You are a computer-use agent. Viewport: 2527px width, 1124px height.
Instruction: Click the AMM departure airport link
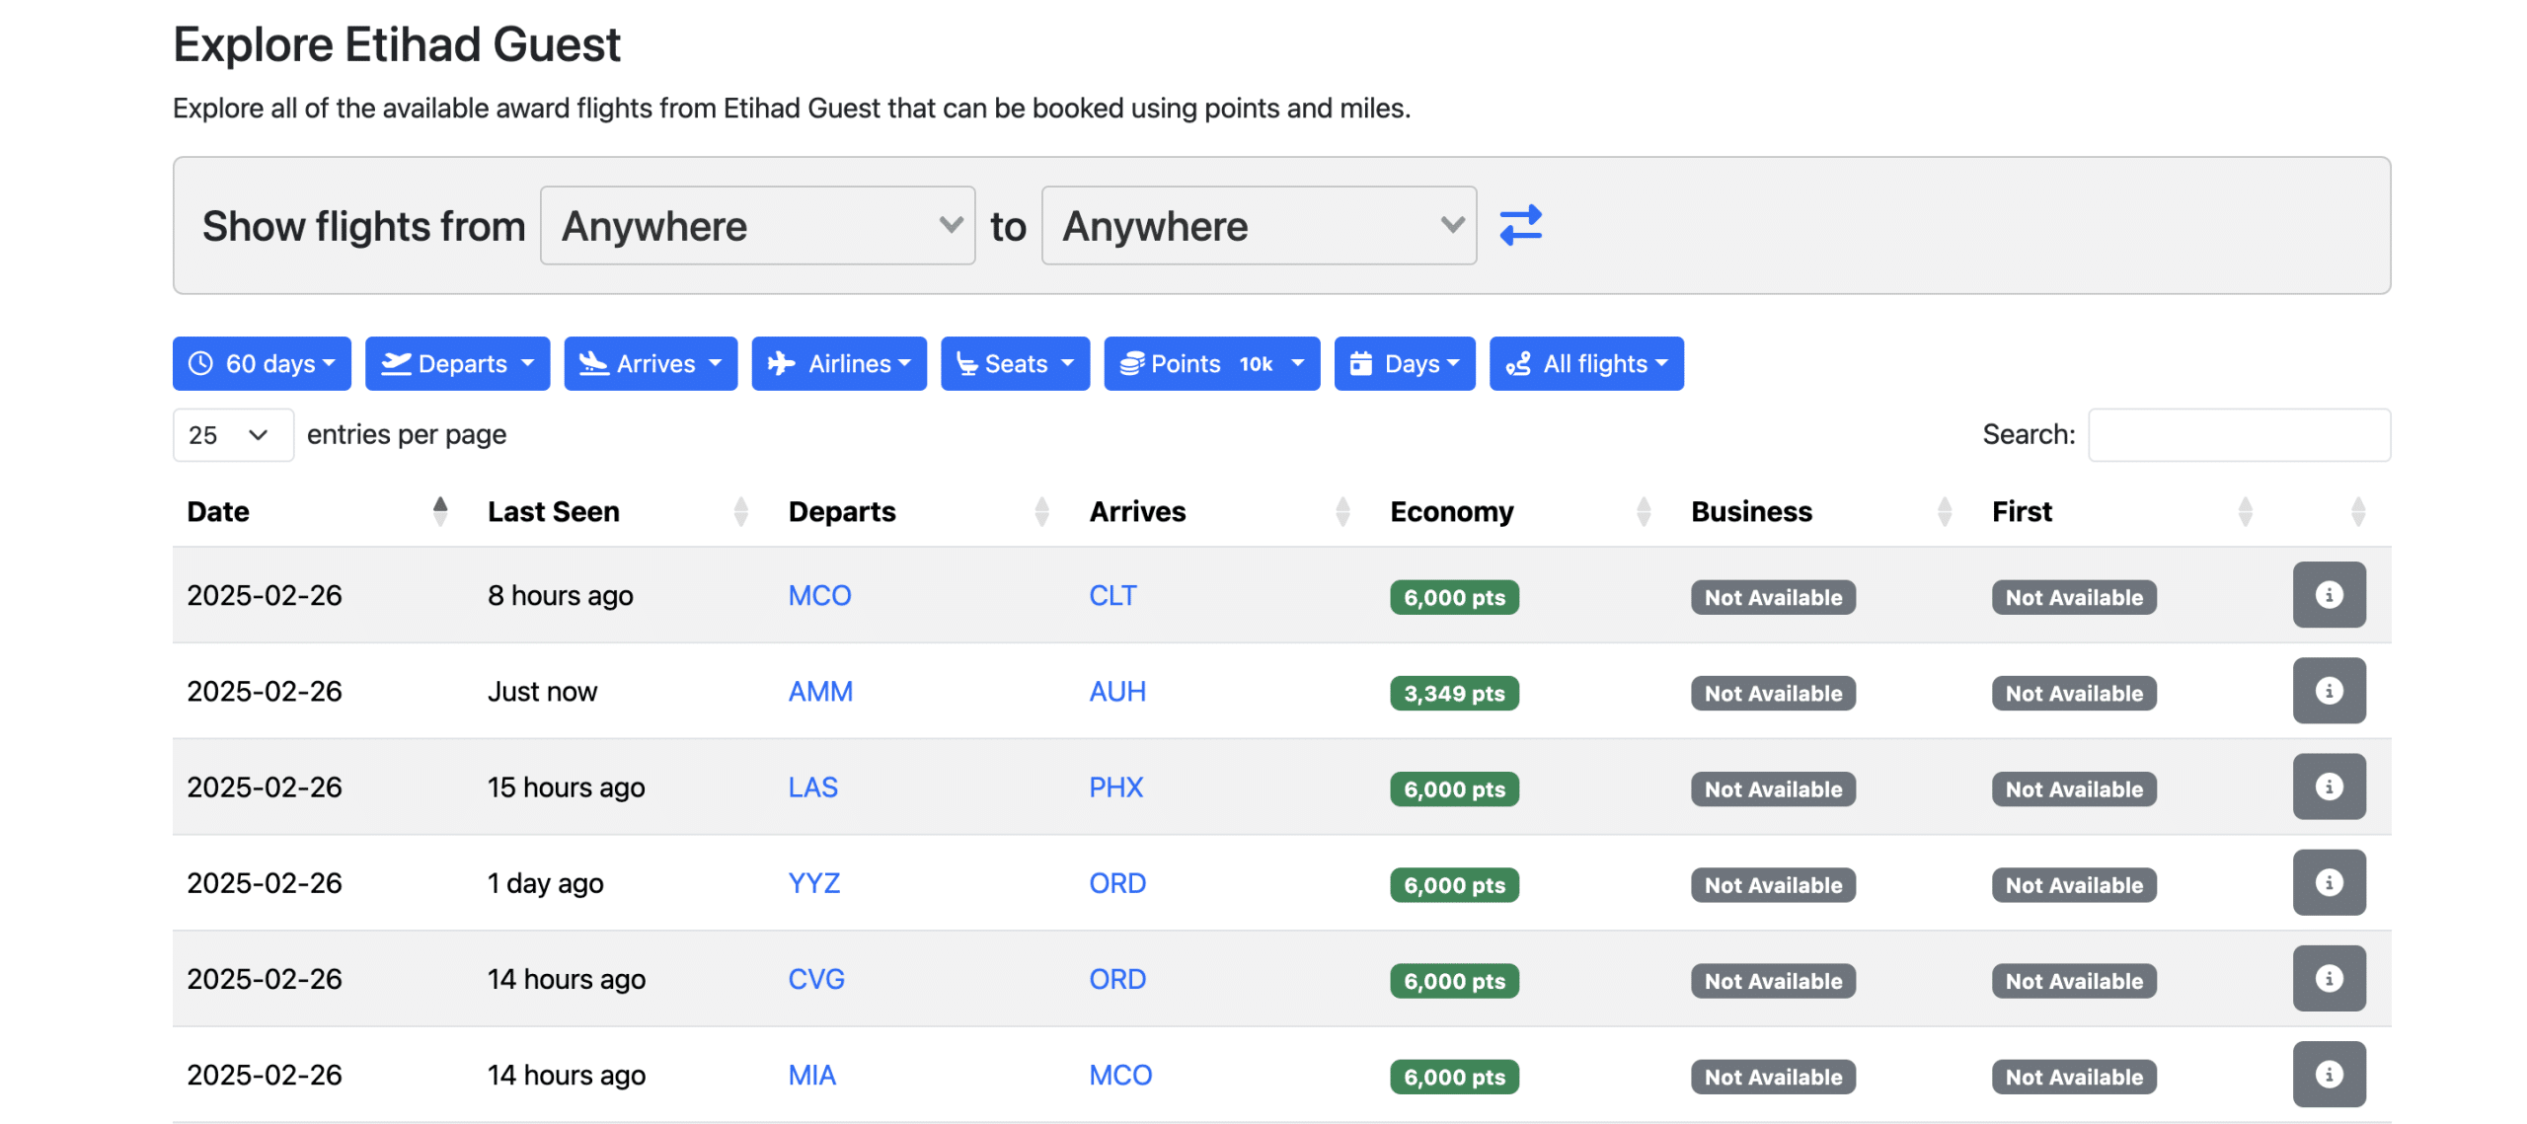[819, 692]
